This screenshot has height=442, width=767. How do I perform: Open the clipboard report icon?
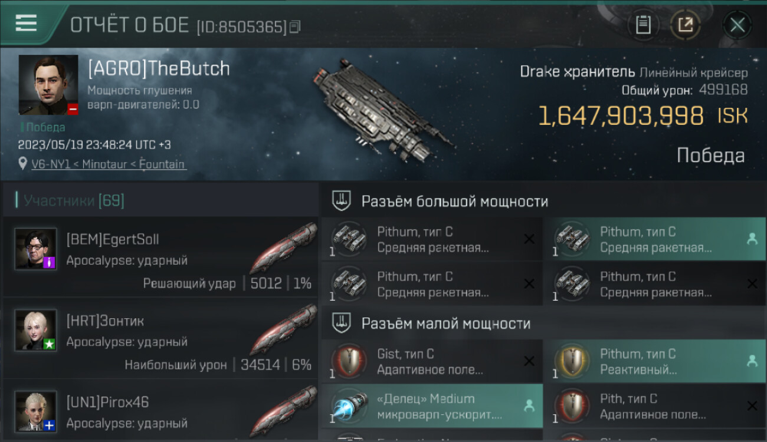[x=643, y=25]
